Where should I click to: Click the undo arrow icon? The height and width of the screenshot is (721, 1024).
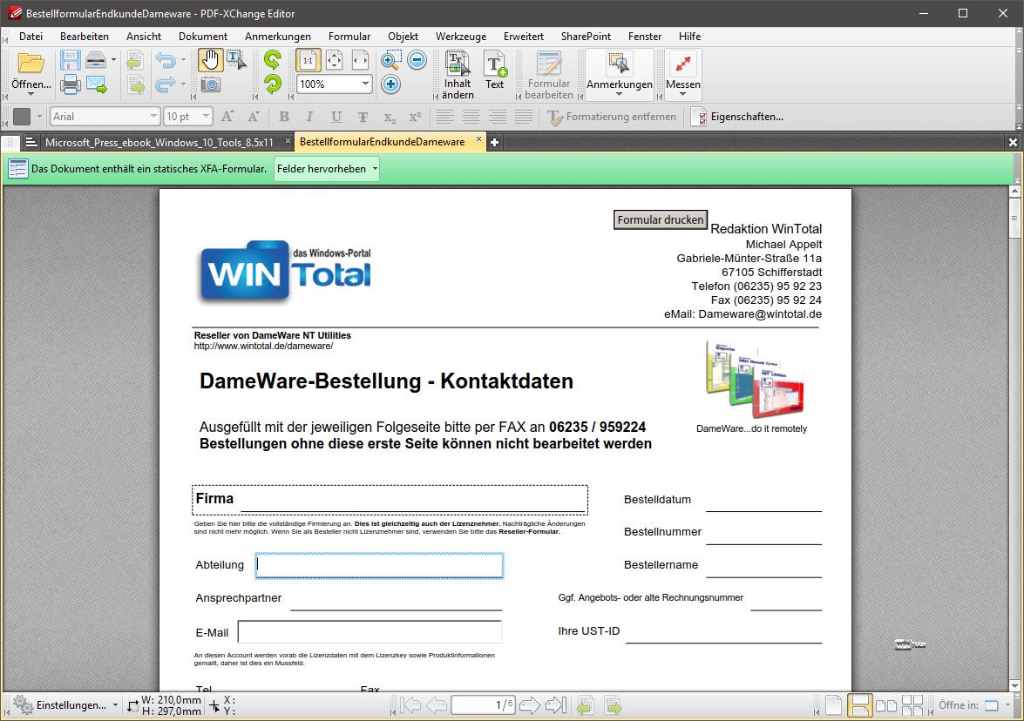pyautogui.click(x=166, y=60)
